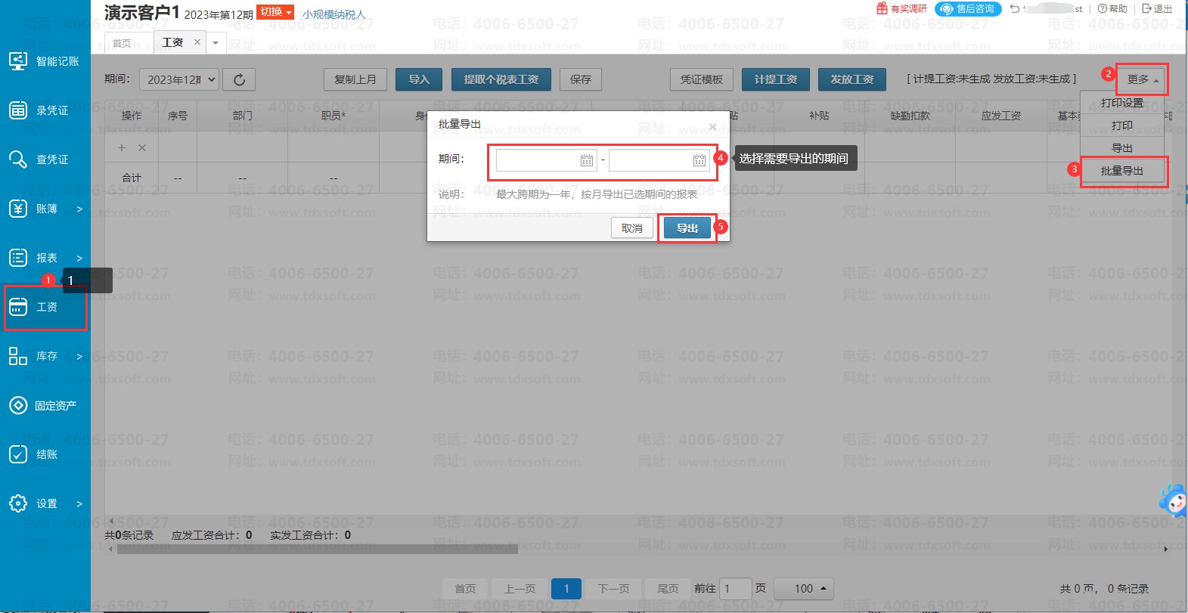Open the 100 page size dropdown

[811, 588]
